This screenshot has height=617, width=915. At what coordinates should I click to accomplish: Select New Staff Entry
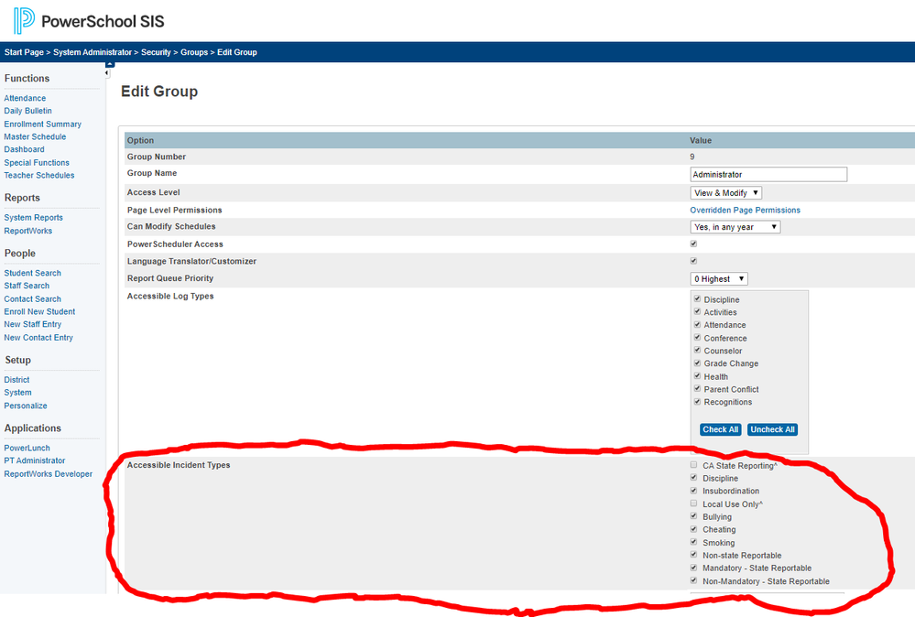click(33, 324)
